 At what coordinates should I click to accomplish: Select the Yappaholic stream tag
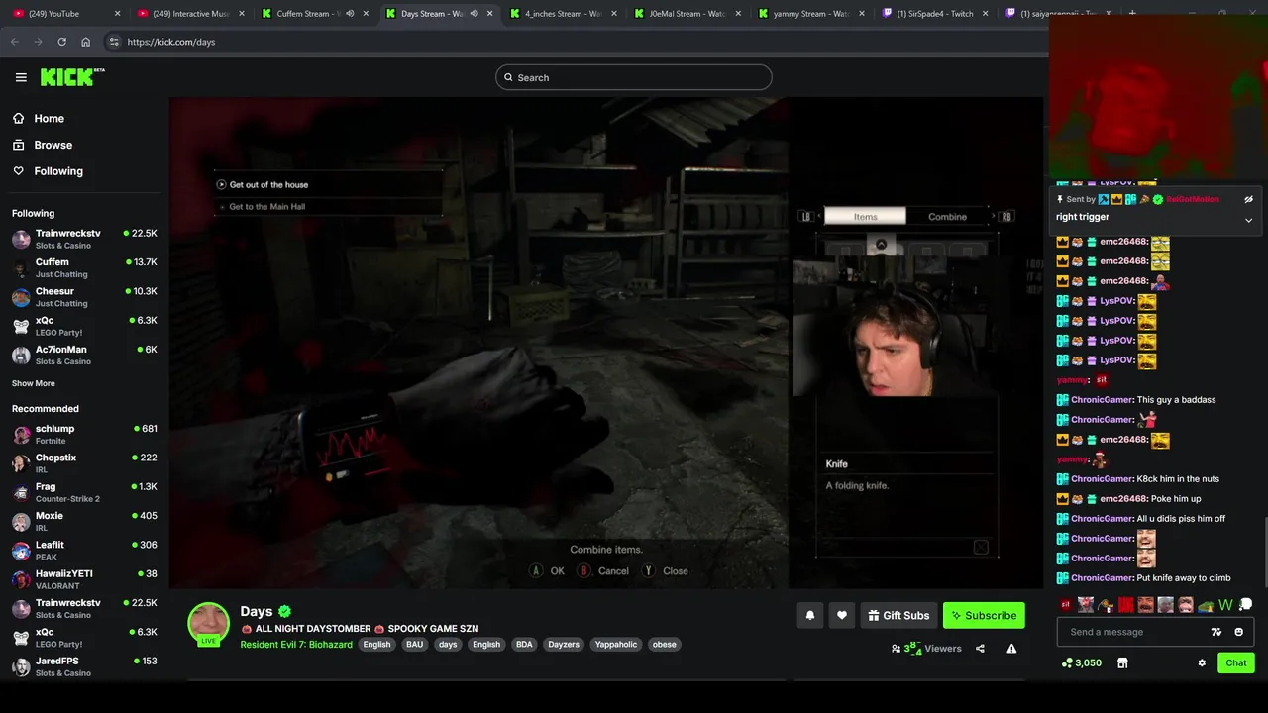[616, 644]
